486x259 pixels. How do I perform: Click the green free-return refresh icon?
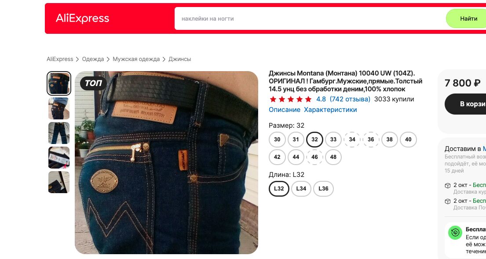point(455,232)
